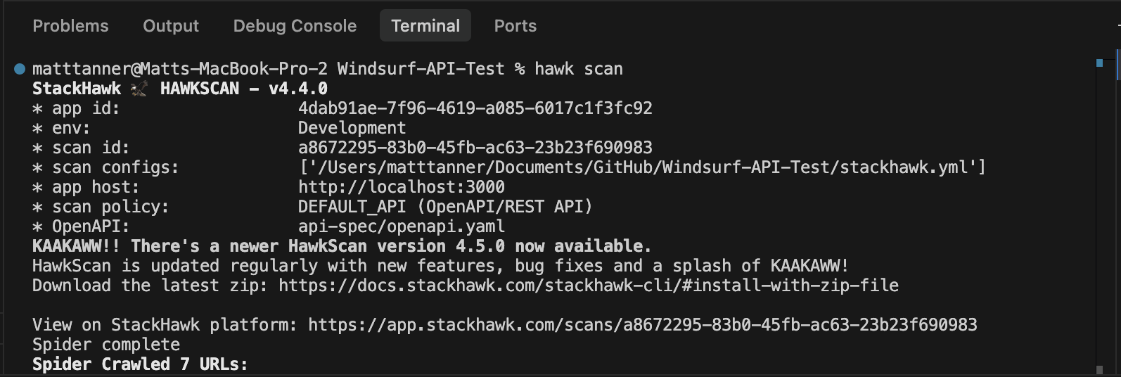Open the app.stackhawk.com scans link
Image resolution: width=1121 pixels, height=377 pixels.
click(643, 325)
